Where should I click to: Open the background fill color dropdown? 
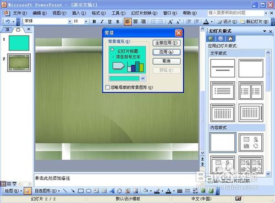pyautogui.click(x=143, y=78)
